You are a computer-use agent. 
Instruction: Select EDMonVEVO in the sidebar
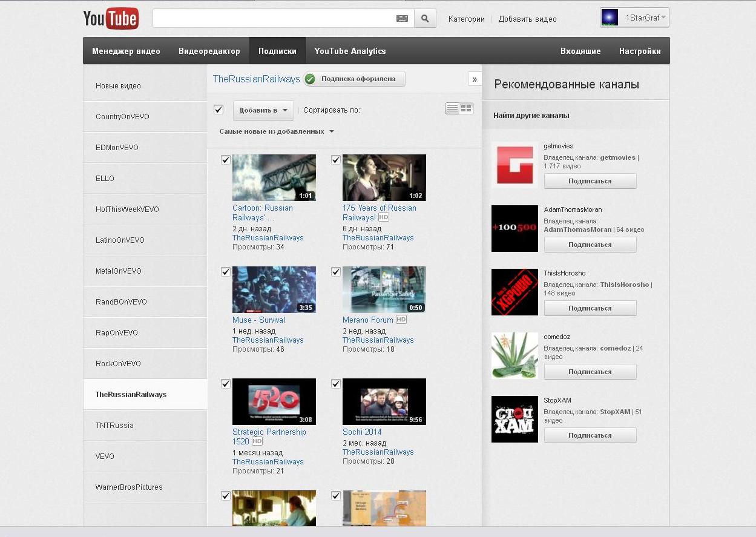pos(145,148)
